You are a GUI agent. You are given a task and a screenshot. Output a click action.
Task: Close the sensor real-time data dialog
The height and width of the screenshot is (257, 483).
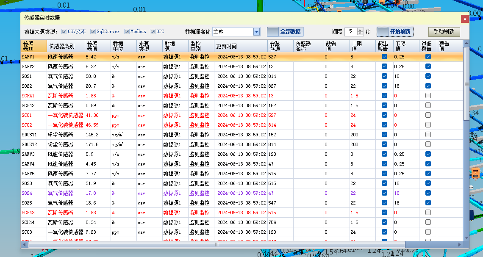(x=464, y=19)
